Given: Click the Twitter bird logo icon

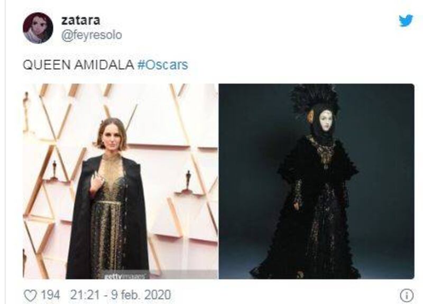Looking at the screenshot, I should [406, 21].
